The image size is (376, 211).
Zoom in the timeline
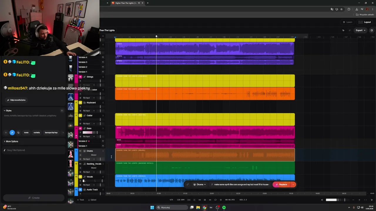[359, 200]
